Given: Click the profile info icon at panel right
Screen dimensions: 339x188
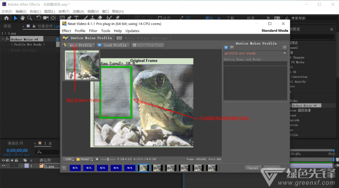Looking at the screenshot, I should click(285, 48).
